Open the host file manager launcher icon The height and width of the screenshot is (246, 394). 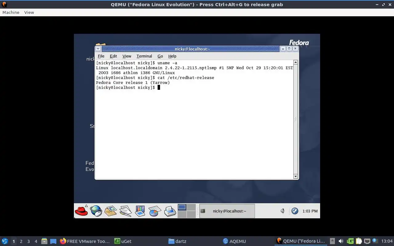click(x=44, y=241)
